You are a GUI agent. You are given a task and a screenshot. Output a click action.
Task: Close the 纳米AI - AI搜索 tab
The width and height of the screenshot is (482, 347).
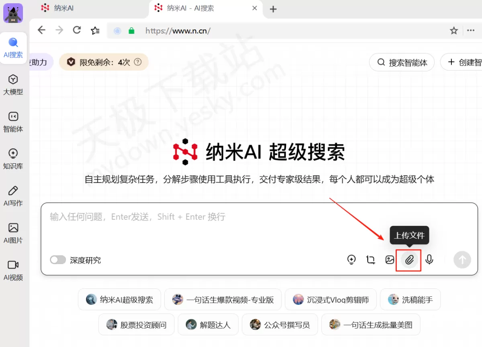(254, 8)
